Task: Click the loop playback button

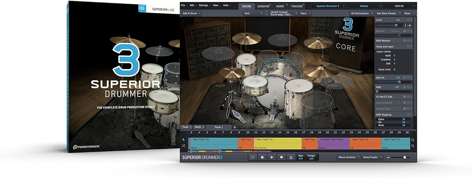Action: coord(253,157)
